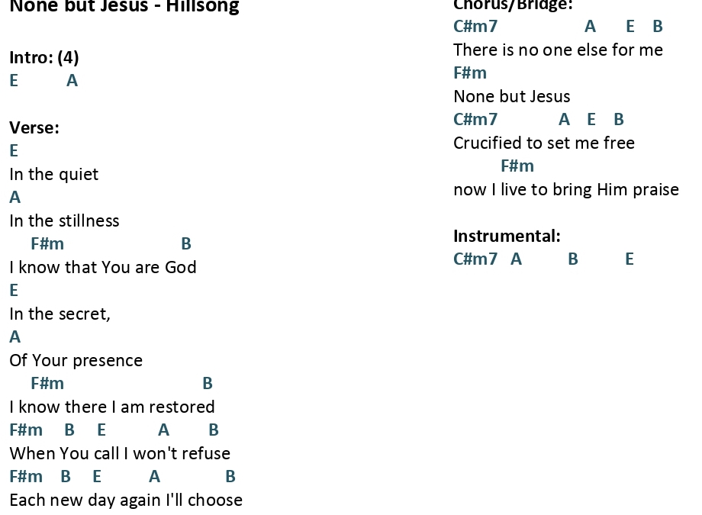Select the line 'I know there I am restored'

[112, 407]
